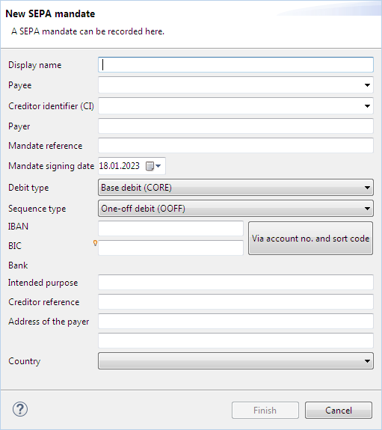
Task: Select the Mandate reference field
Action: 235,145
